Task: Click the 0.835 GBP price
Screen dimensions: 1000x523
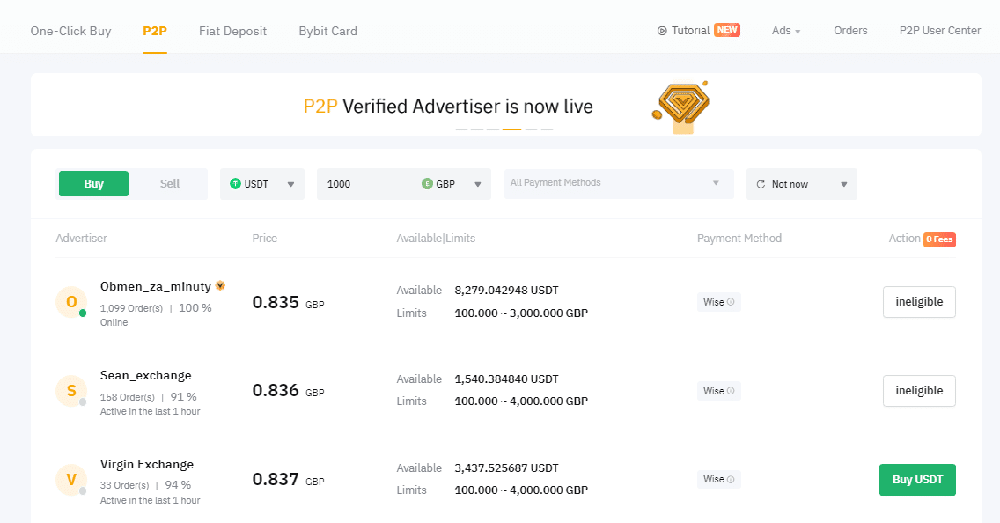Action: point(288,302)
